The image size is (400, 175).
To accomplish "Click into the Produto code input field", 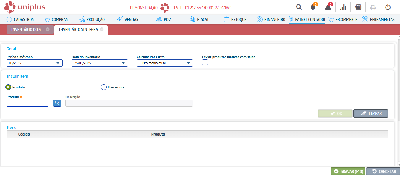I will 27,103.
